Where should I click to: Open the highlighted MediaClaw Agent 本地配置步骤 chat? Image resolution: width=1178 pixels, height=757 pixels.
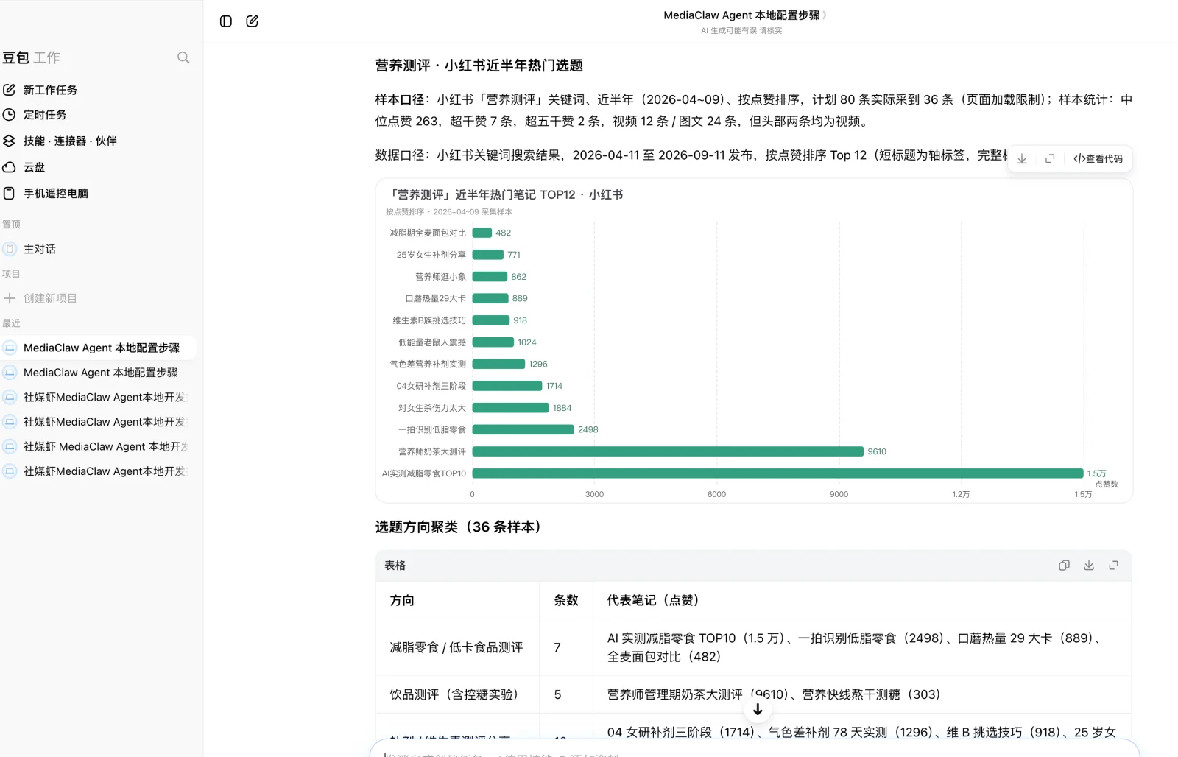pyautogui.click(x=99, y=348)
